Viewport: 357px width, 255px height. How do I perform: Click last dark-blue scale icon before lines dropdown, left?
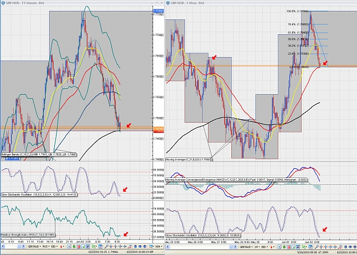[145, 246]
